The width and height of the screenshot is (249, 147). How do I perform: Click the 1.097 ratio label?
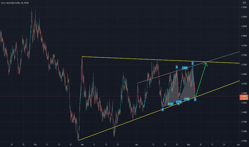point(185,68)
